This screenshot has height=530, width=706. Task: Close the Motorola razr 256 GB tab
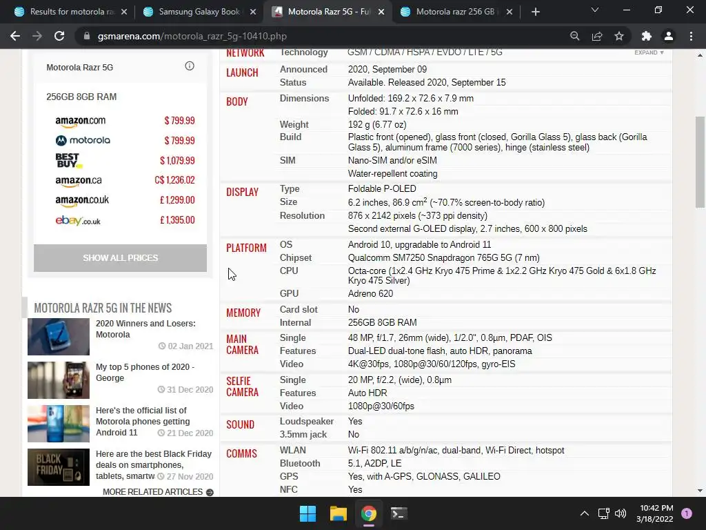coord(510,12)
